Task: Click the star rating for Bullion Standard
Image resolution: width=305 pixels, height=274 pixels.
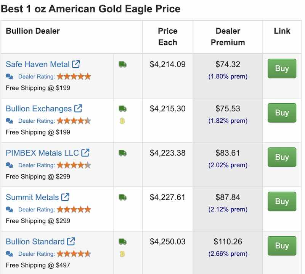Action: [x=74, y=254]
